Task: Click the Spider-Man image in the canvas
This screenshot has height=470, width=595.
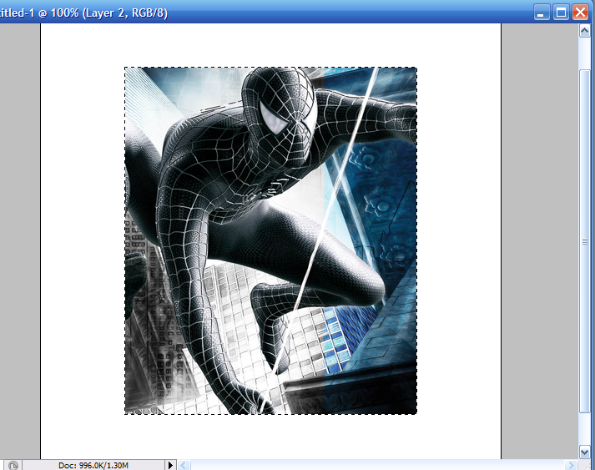Action: (270, 240)
